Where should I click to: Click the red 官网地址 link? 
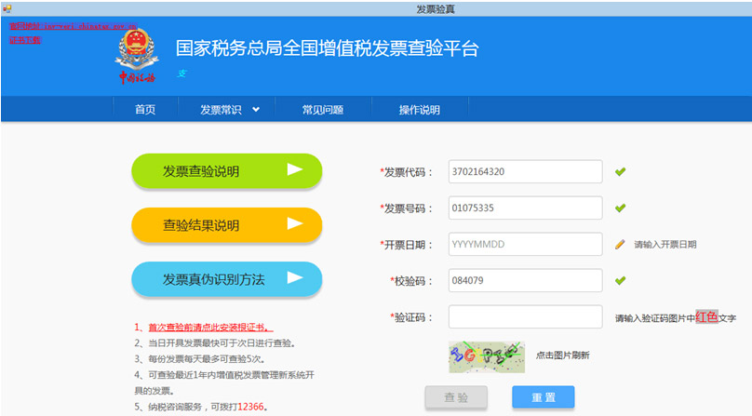[73, 26]
